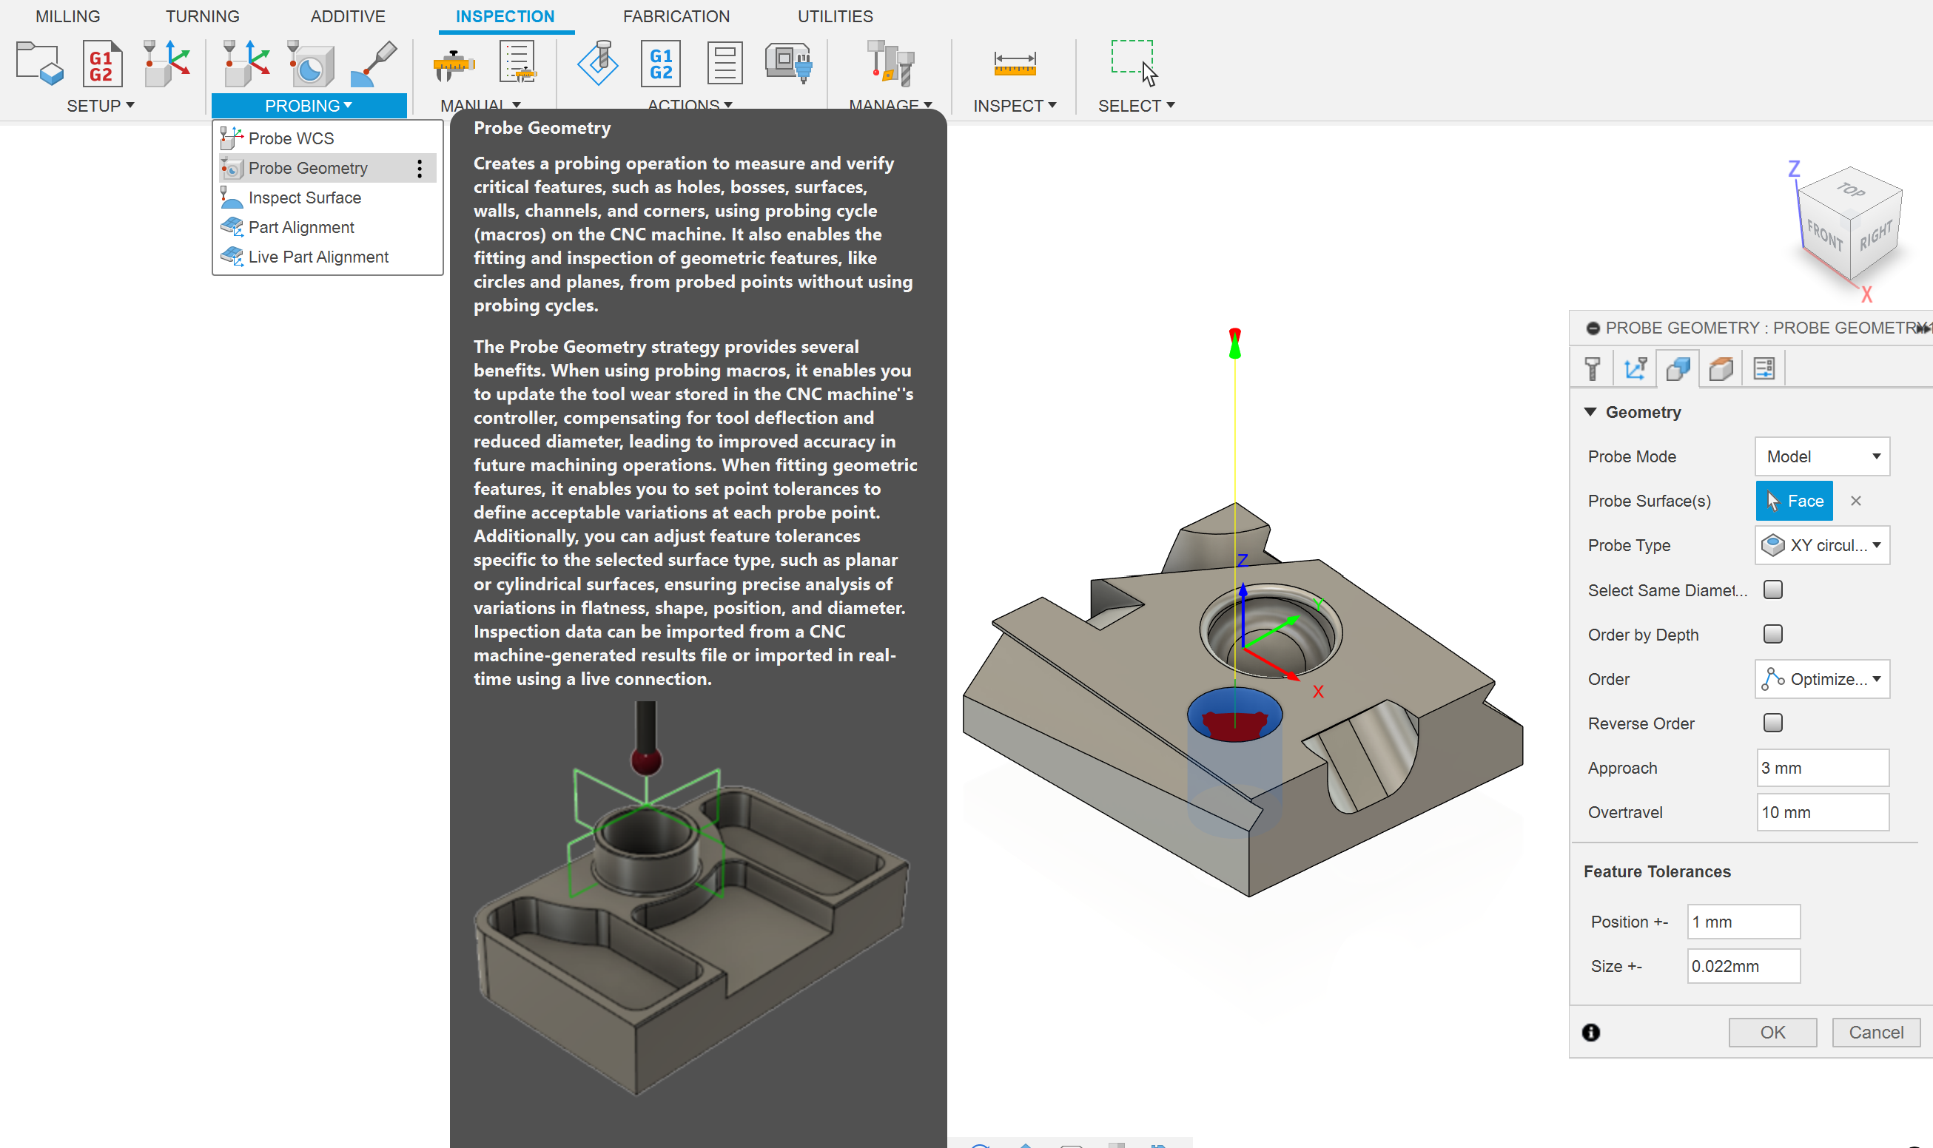
Task: Choose Part Alignment from the Probing menu
Action: pos(301,227)
